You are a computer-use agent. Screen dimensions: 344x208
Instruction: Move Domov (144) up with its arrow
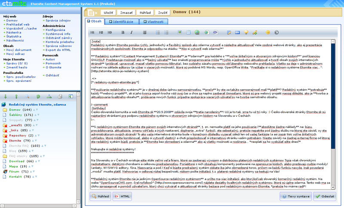pyautogui.click(x=34, y=110)
